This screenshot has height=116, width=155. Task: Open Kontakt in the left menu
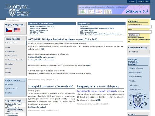click(8, 72)
